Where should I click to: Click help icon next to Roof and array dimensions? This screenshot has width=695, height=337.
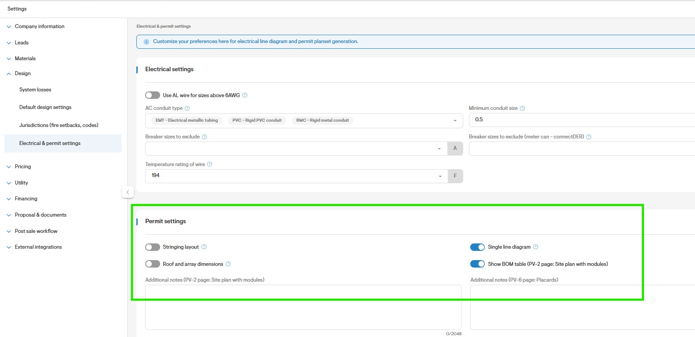pyautogui.click(x=228, y=264)
